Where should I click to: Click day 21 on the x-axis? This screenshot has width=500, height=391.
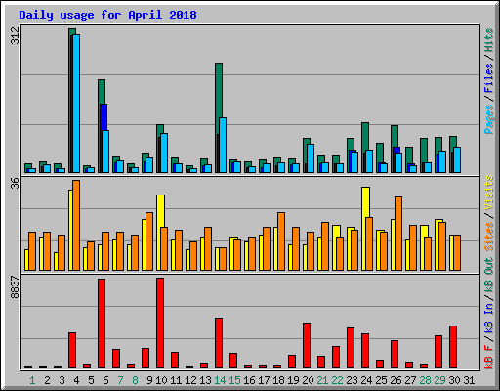click(x=322, y=380)
